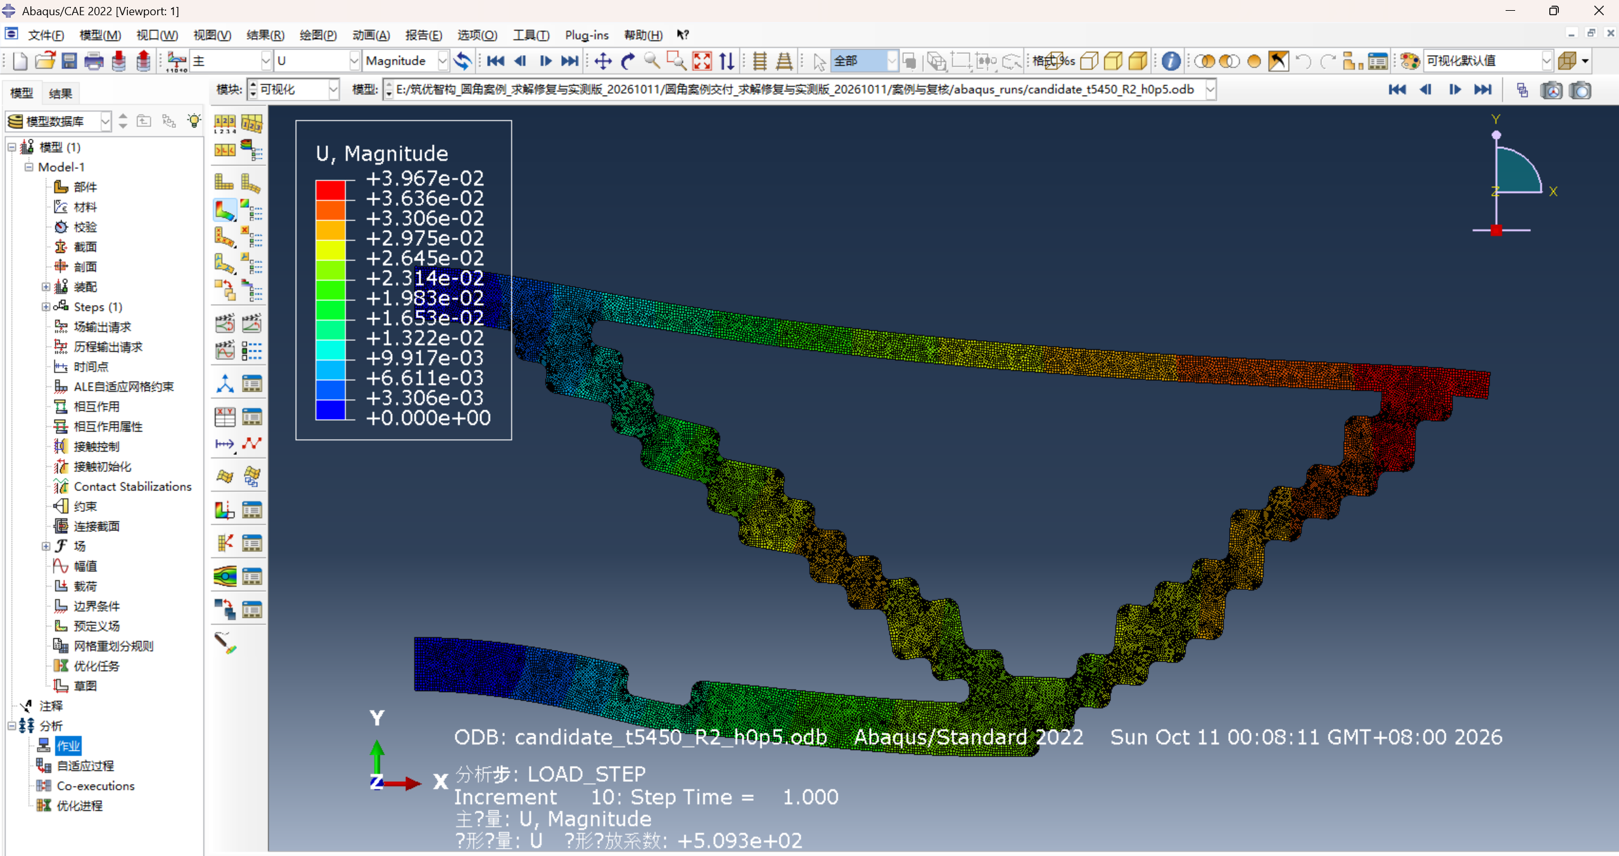The width and height of the screenshot is (1619, 856).
Task: Open the 文件(F) menu
Action: click(46, 35)
